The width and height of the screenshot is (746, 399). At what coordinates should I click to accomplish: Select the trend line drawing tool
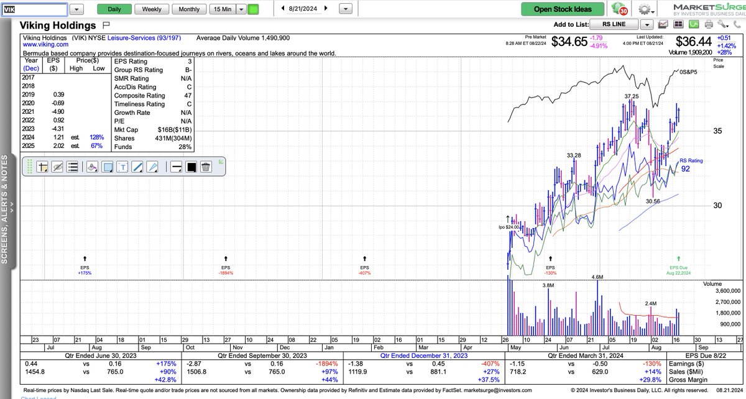pyautogui.click(x=137, y=167)
